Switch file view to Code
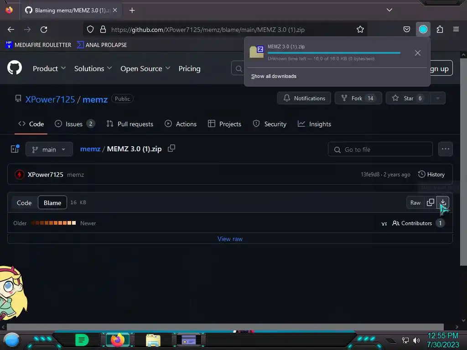 click(x=24, y=203)
